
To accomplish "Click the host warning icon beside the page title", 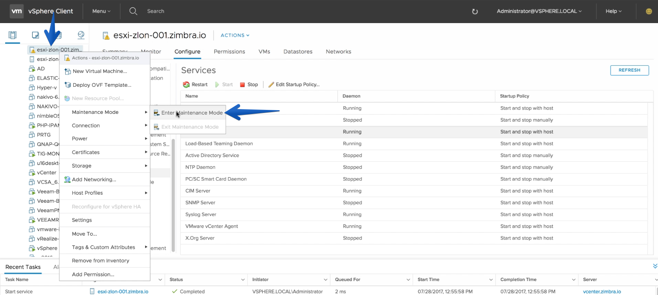I will tap(106, 36).
